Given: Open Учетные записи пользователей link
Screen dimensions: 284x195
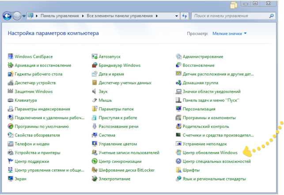Looking at the screenshot, I should (129, 153).
